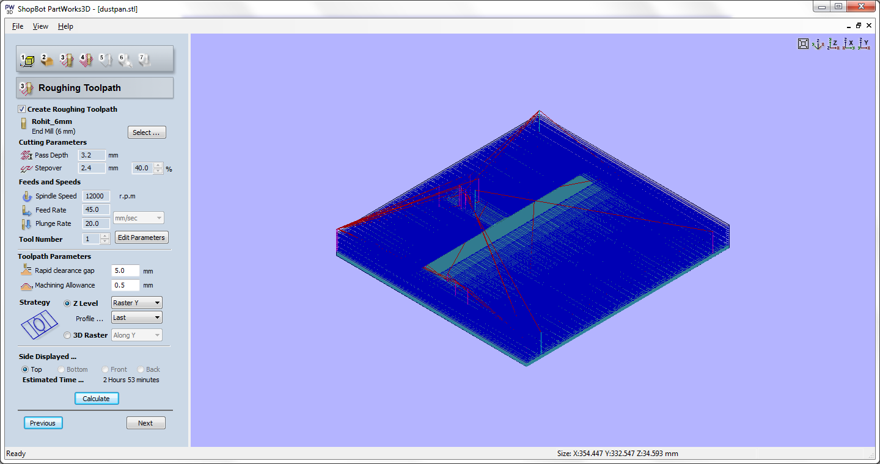The image size is (880, 464).
Task: Select step 3 roughing toolpath icon
Action: pyautogui.click(x=67, y=60)
